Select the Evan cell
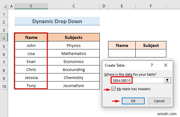180x117 pixels. pyautogui.click(x=31, y=61)
